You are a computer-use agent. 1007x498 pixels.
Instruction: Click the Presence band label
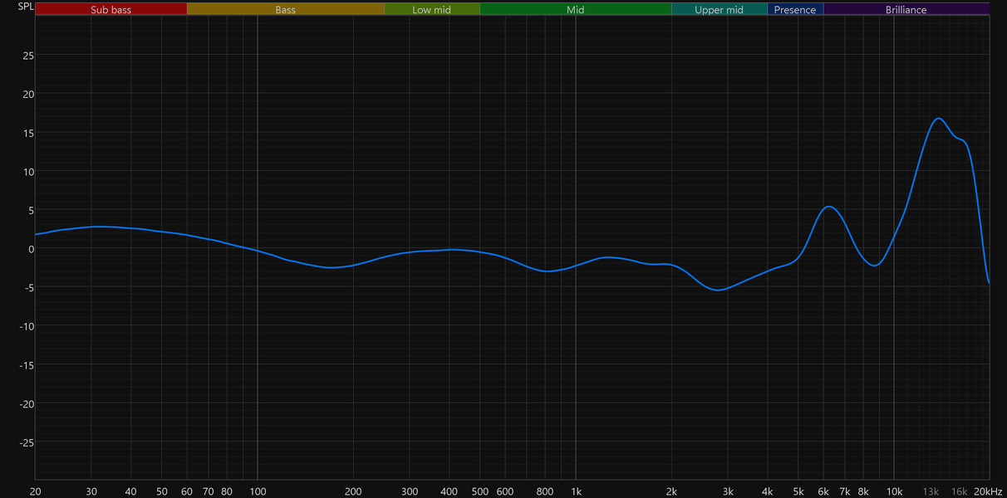[795, 10]
